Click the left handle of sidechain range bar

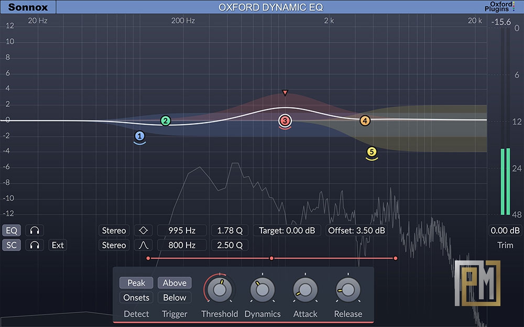pos(148,258)
